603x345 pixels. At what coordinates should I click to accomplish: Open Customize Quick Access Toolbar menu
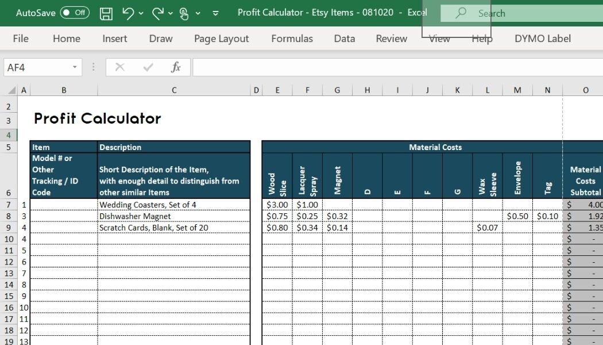(216, 13)
